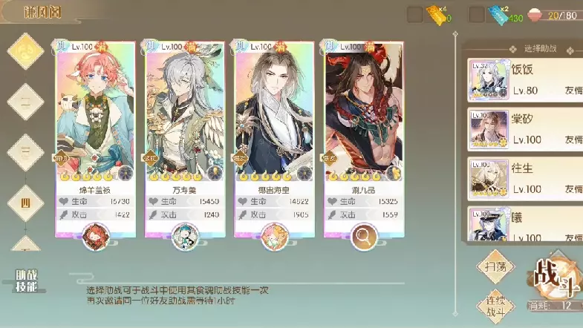
Task: Open the red-haired companion icon under first card
Action: point(96,237)
